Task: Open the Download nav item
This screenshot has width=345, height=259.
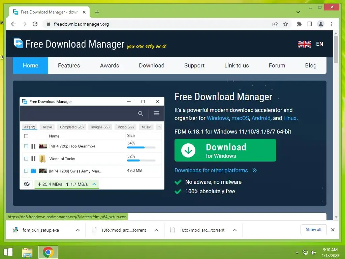Action: click(152, 65)
